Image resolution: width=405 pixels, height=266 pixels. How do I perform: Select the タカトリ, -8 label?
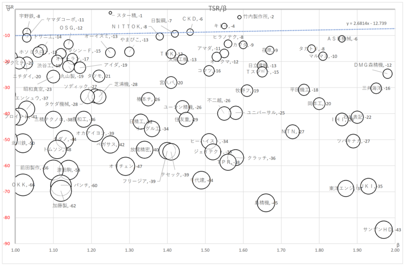click(x=312, y=49)
